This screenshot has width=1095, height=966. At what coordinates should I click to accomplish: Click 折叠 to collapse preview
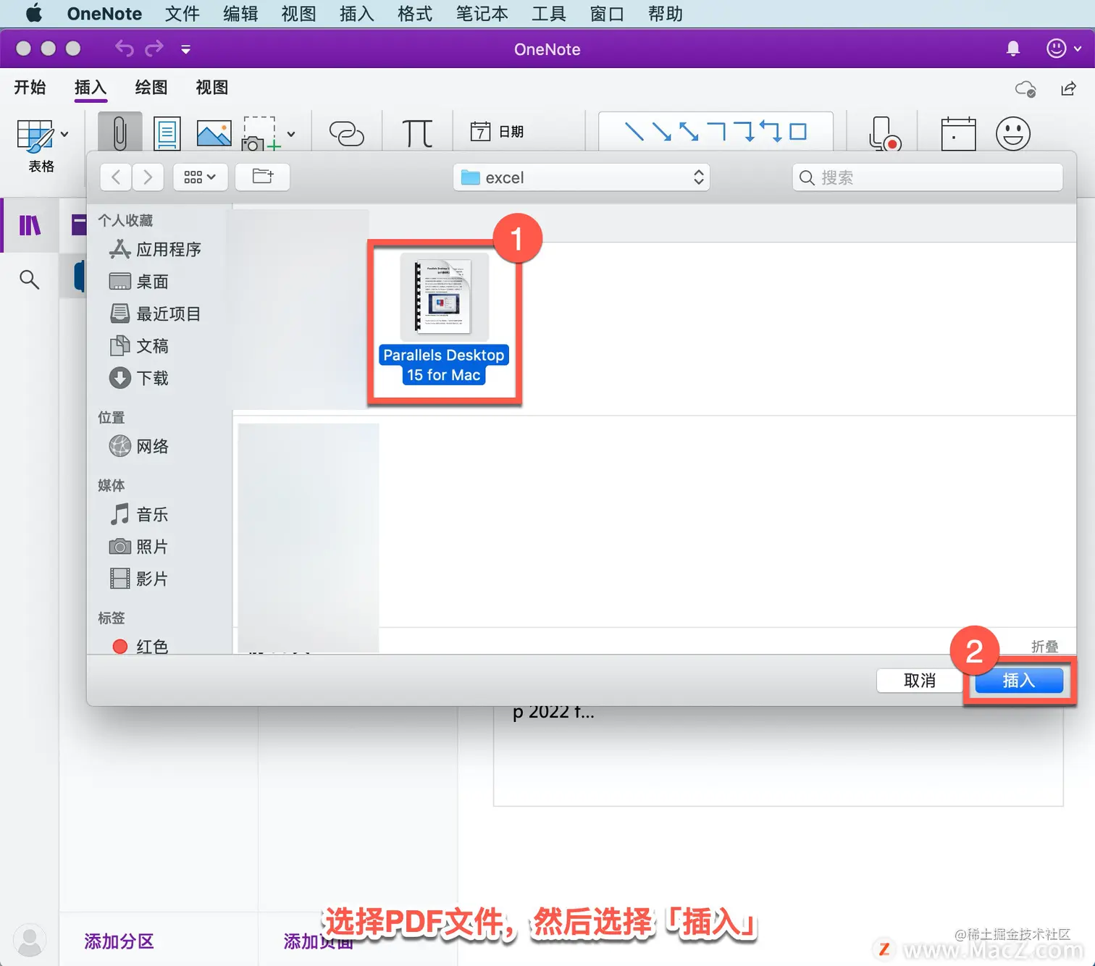tap(1045, 646)
